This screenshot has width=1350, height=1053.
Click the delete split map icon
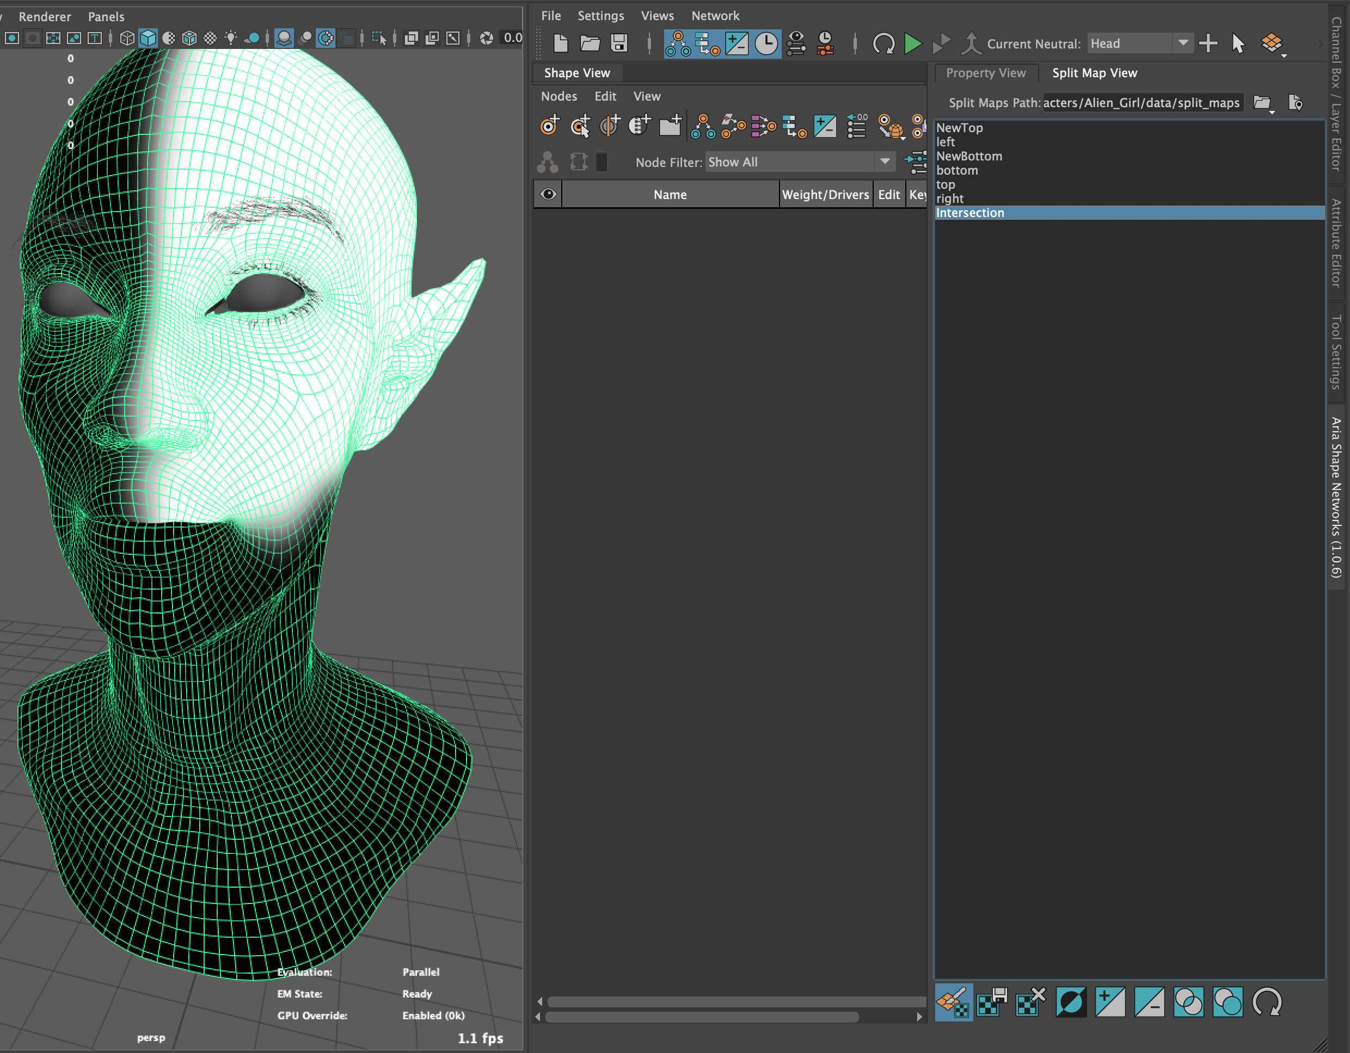click(x=1031, y=1002)
